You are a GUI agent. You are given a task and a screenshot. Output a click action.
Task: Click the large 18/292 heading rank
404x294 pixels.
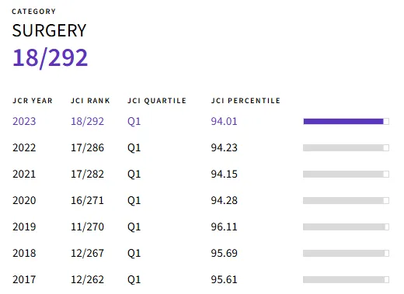(x=50, y=58)
